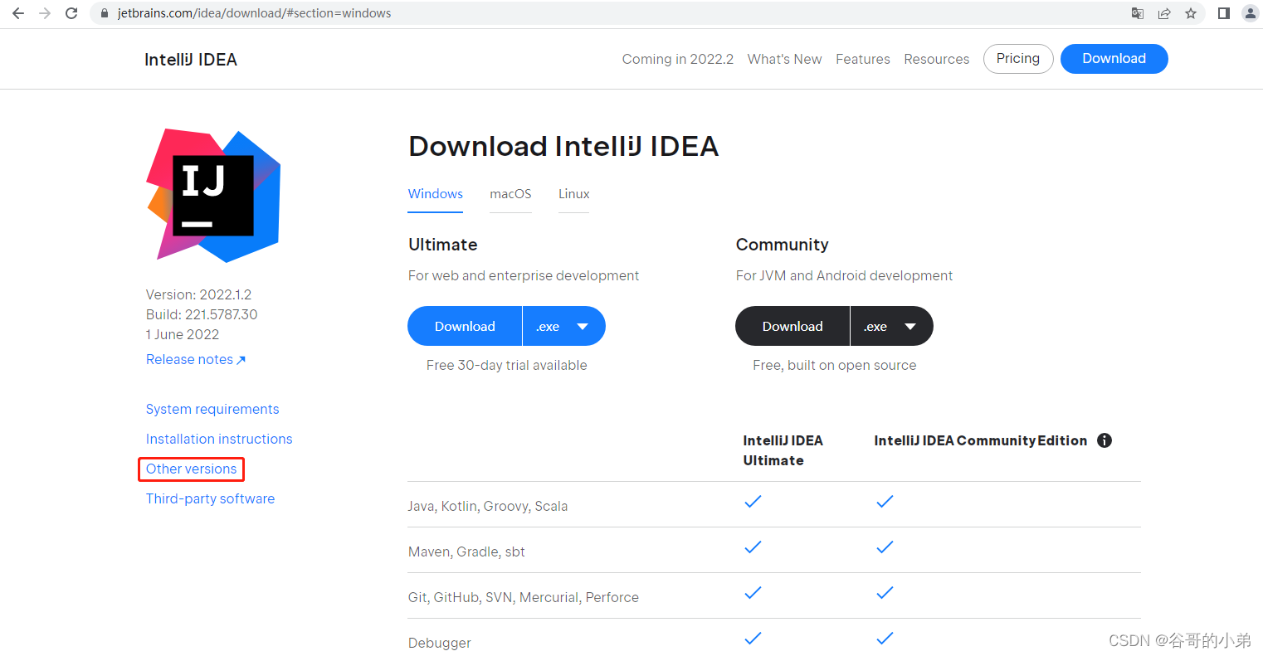Click the share page icon

coord(1164,13)
